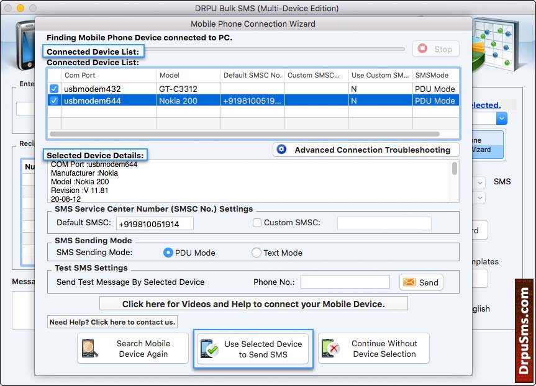The width and height of the screenshot is (536, 386).
Task: Click Use Custom SM... column header
Action: [x=381, y=75]
